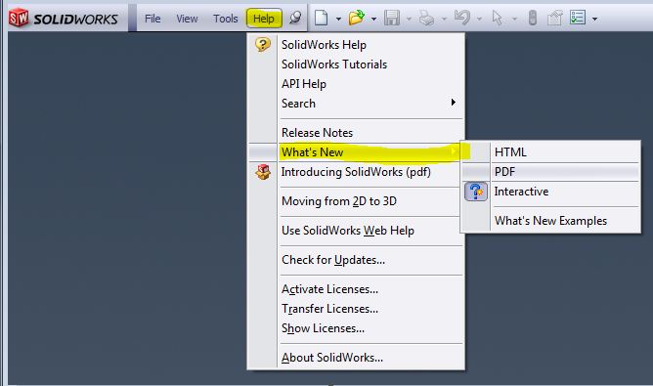Viewport: 653px width, 386px height.
Task: Expand the Options dropdown arrow
Action: click(594, 19)
